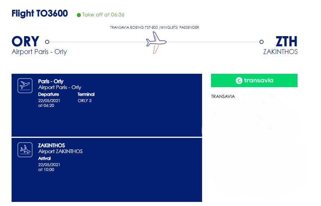The width and height of the screenshot is (321, 206).
Task: Click the departure time 'at 06:20'
Action: click(46, 105)
